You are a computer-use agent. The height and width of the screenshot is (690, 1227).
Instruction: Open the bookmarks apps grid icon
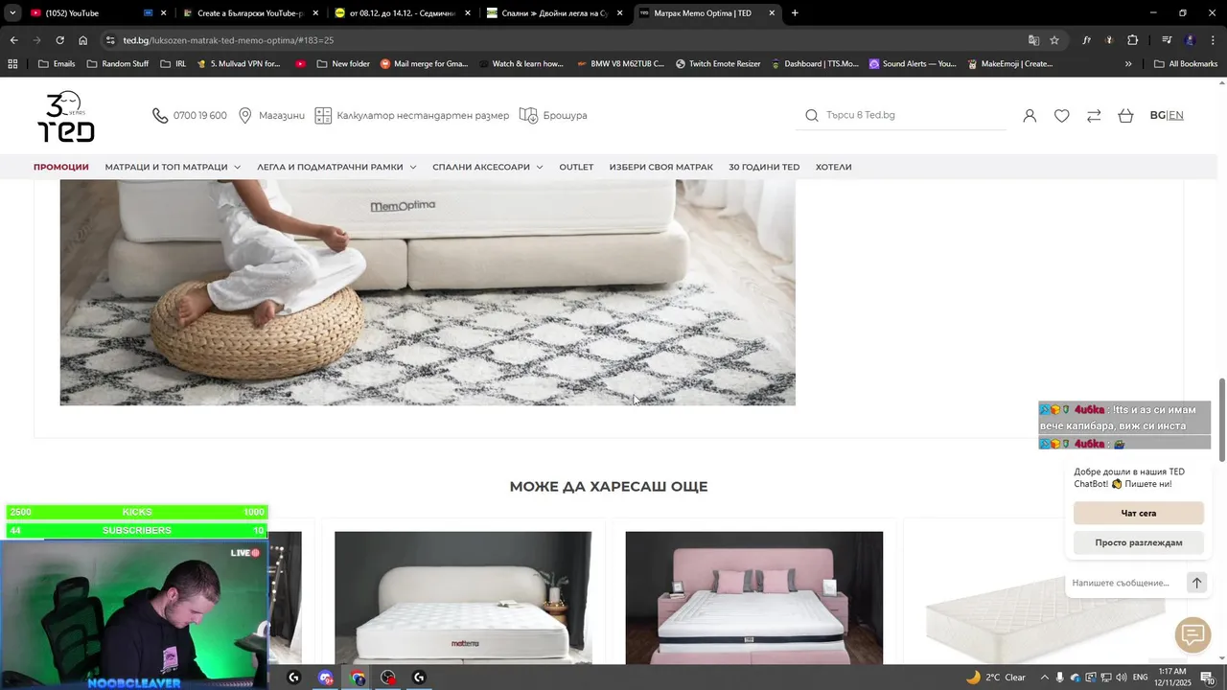pos(12,64)
